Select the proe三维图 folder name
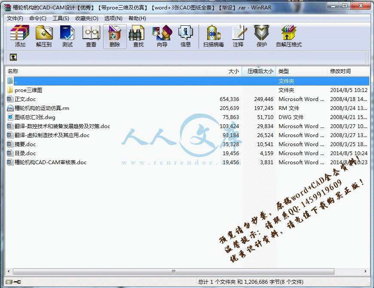 [x=28, y=90]
